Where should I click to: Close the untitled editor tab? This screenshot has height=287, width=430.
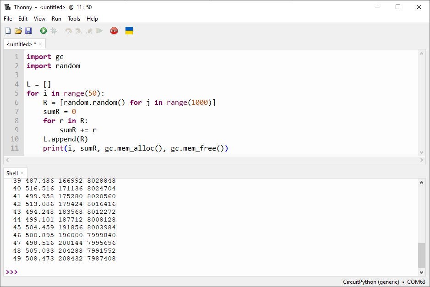coord(40,44)
